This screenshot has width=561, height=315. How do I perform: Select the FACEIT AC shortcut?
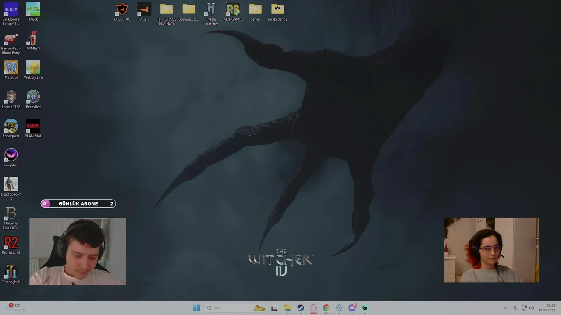pyautogui.click(x=122, y=12)
